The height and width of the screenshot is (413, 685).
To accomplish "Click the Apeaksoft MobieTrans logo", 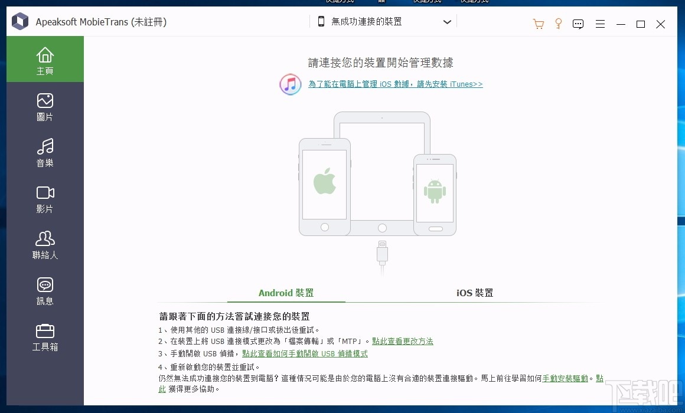I will (x=20, y=21).
